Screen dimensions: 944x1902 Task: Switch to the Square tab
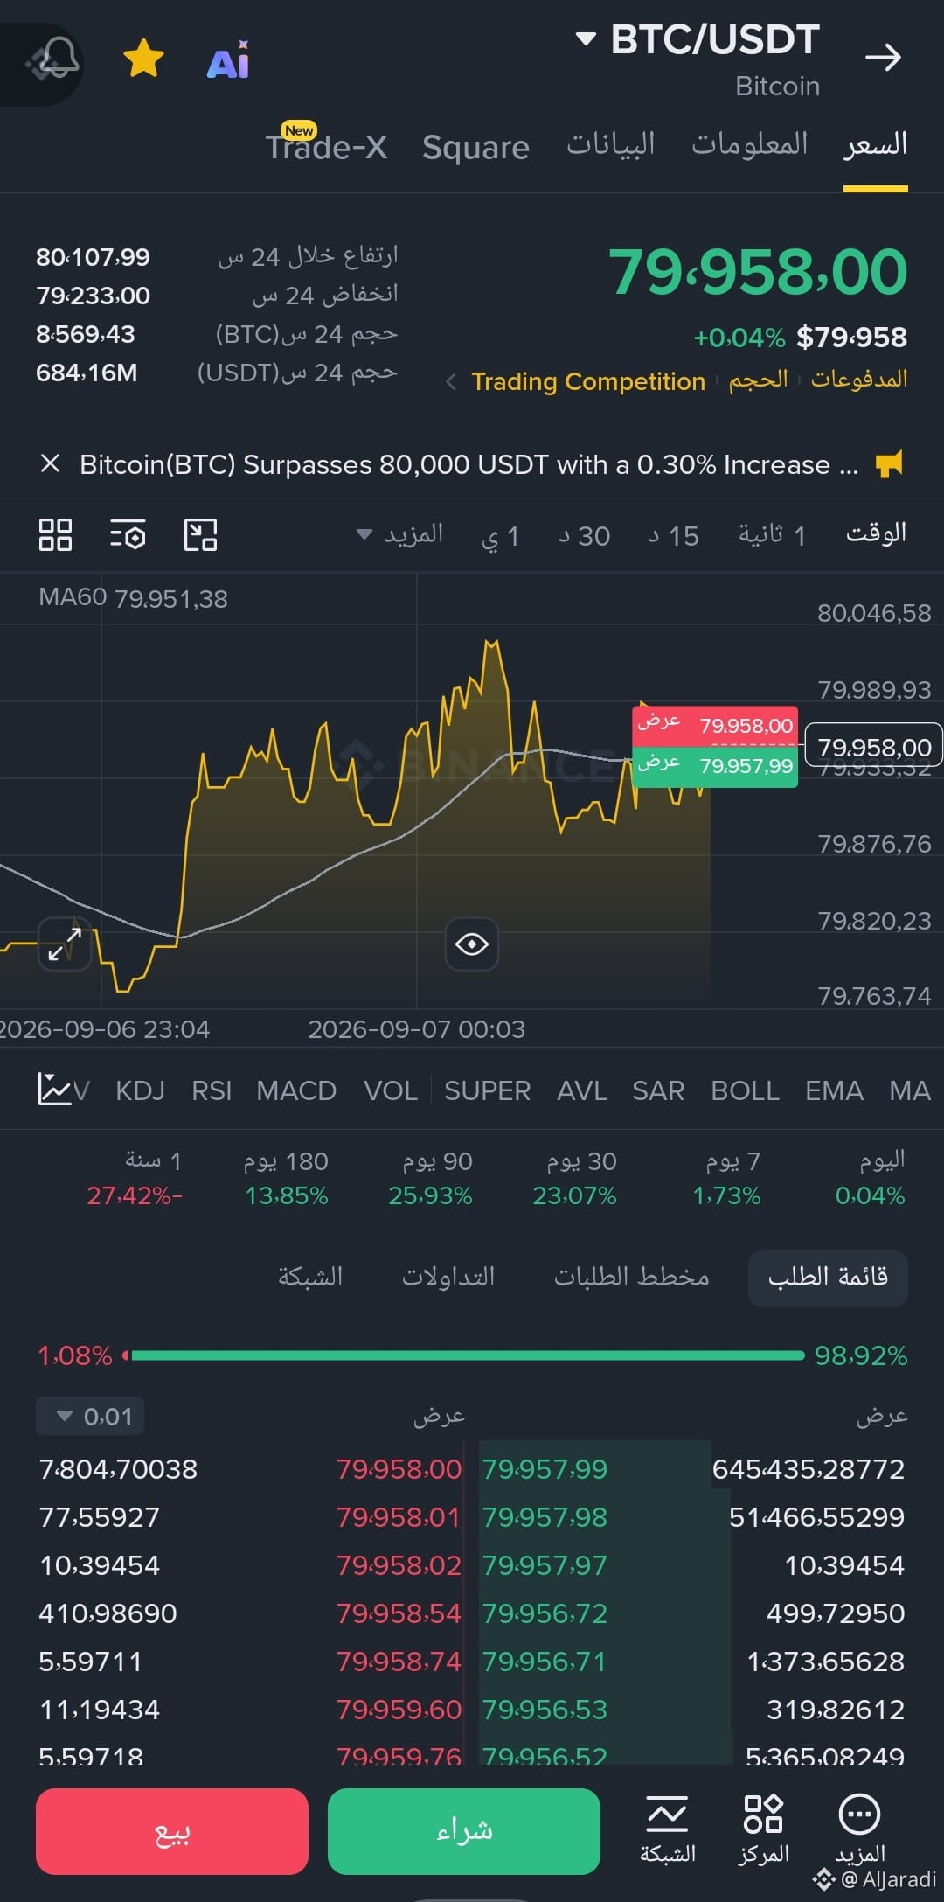click(475, 147)
